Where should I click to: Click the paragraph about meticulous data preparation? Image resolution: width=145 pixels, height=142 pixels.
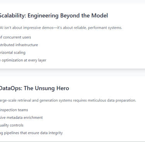click(x=68, y=100)
